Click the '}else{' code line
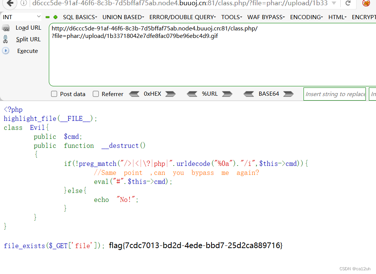The width and height of the screenshot is (376, 274). point(75,191)
